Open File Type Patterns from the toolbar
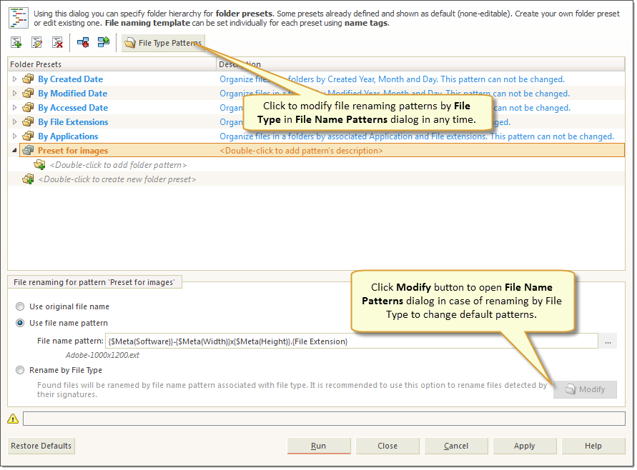Image resolution: width=637 pixels, height=470 pixels. [163, 43]
